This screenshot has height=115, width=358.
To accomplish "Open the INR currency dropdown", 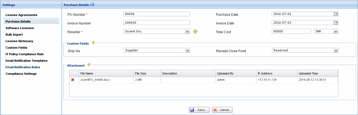I will [x=336, y=32].
